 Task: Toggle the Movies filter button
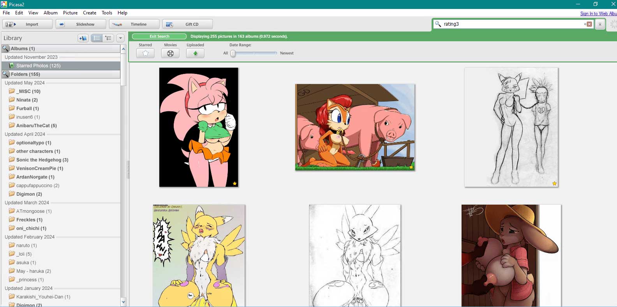170,53
